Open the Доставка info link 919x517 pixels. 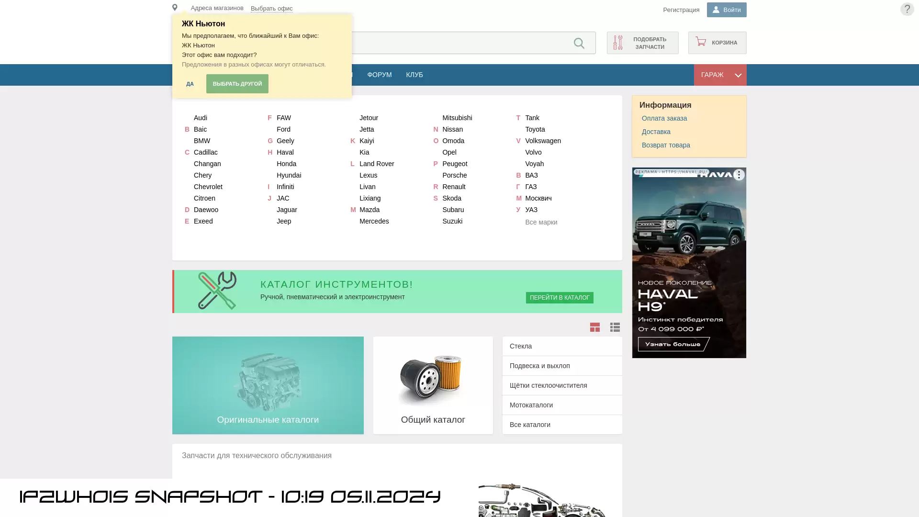(656, 132)
